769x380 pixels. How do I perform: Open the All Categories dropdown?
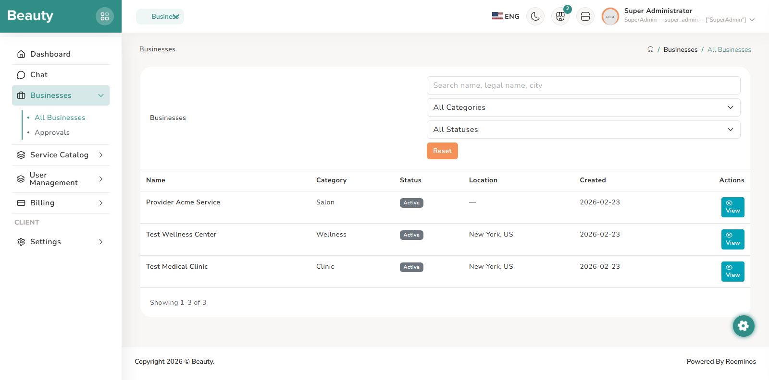pos(583,107)
